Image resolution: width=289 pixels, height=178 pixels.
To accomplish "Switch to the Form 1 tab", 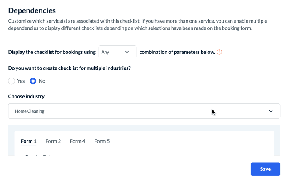I will click(x=29, y=141).
